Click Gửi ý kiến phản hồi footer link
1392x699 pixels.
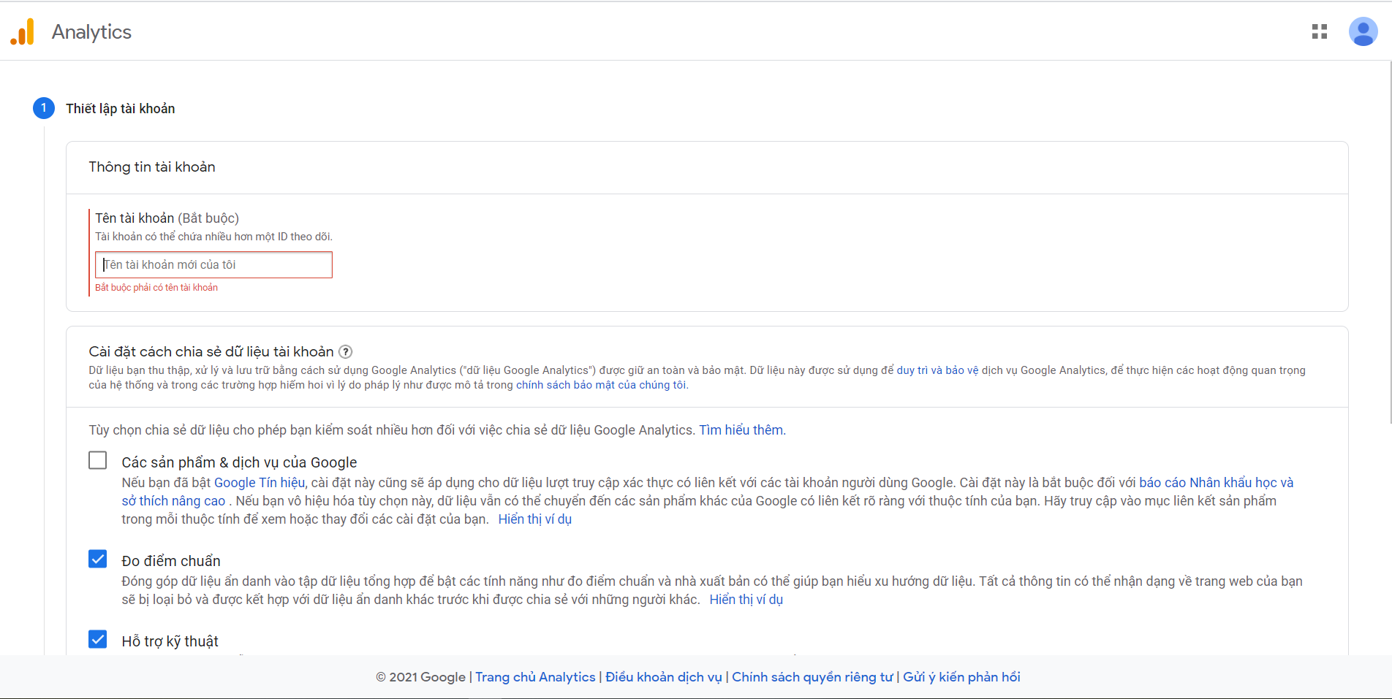click(x=961, y=677)
